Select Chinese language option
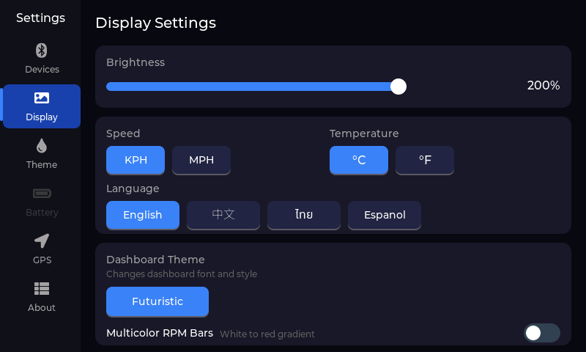Image resolution: width=586 pixels, height=352 pixels. point(223,215)
